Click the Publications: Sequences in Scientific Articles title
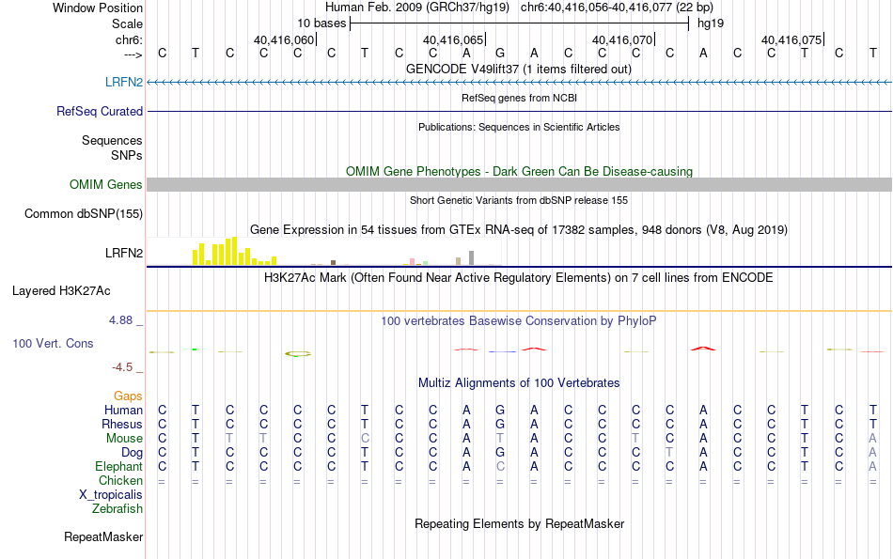Screen dimensions: 893x559 point(519,127)
